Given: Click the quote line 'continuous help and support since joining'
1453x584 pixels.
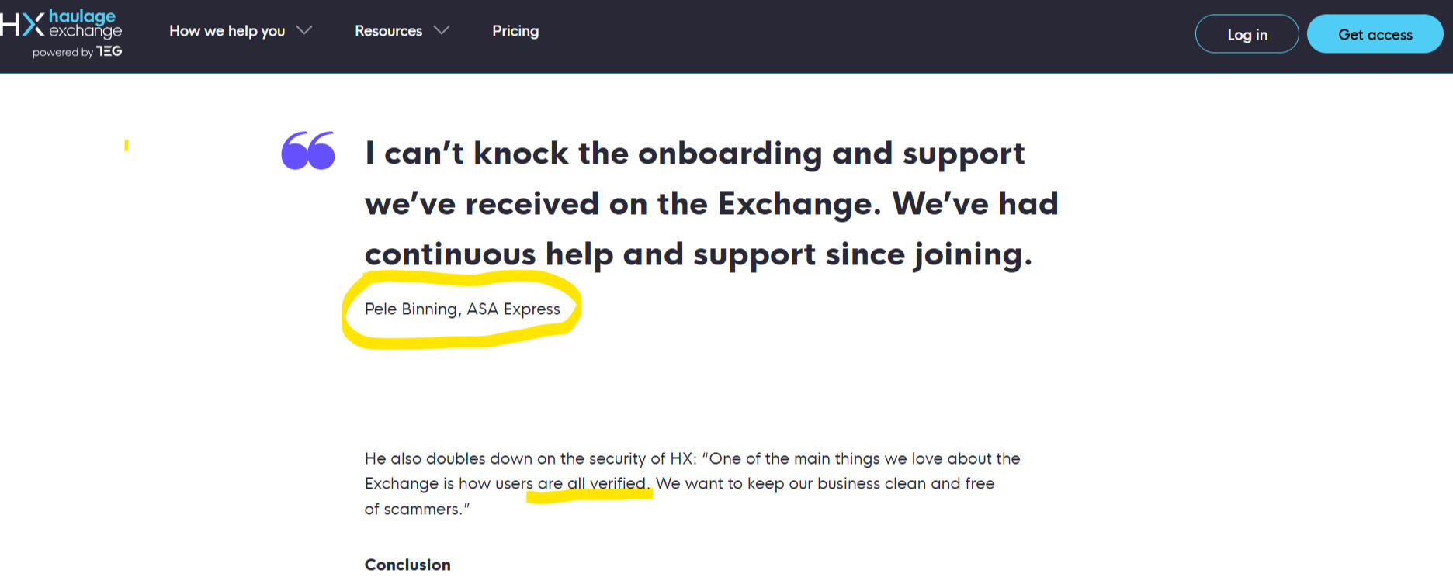Looking at the screenshot, I should click(x=698, y=254).
